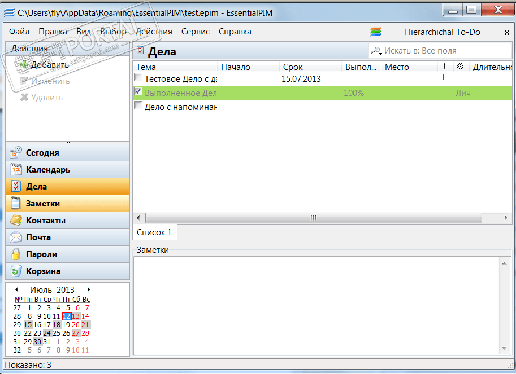This screenshot has height=374, width=516.
Task: Click the Добавить action link
Action: click(50, 65)
